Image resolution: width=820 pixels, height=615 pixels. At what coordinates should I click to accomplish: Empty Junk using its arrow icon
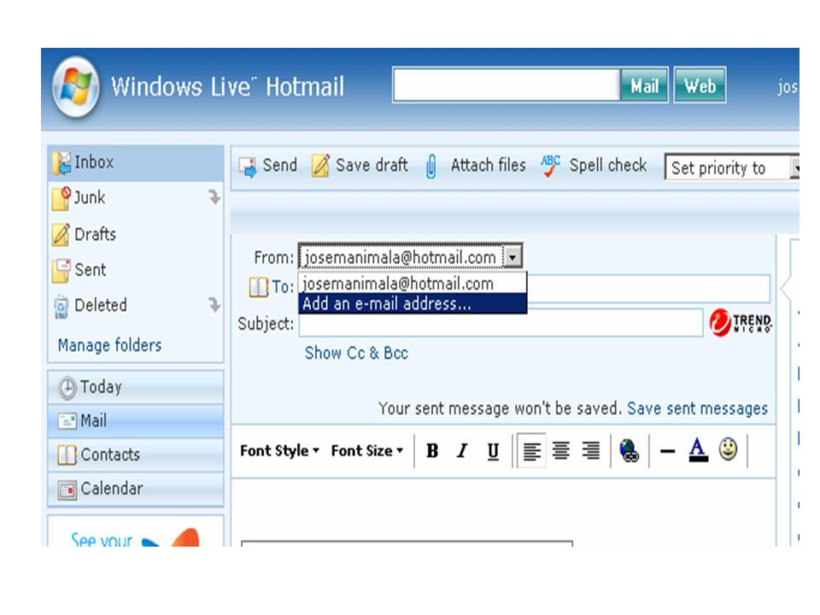click(214, 197)
